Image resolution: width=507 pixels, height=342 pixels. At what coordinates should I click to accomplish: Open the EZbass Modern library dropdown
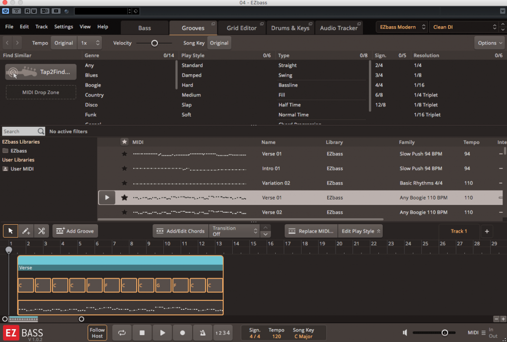click(x=402, y=27)
